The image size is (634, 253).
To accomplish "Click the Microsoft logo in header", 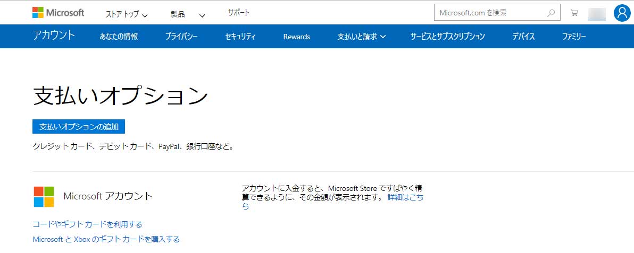I will (x=58, y=13).
